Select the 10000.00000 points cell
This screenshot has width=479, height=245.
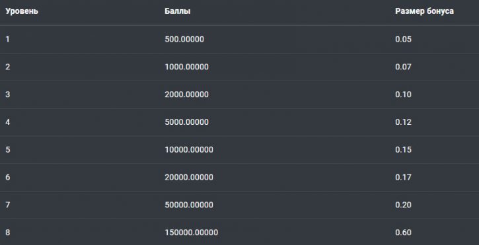click(189, 150)
